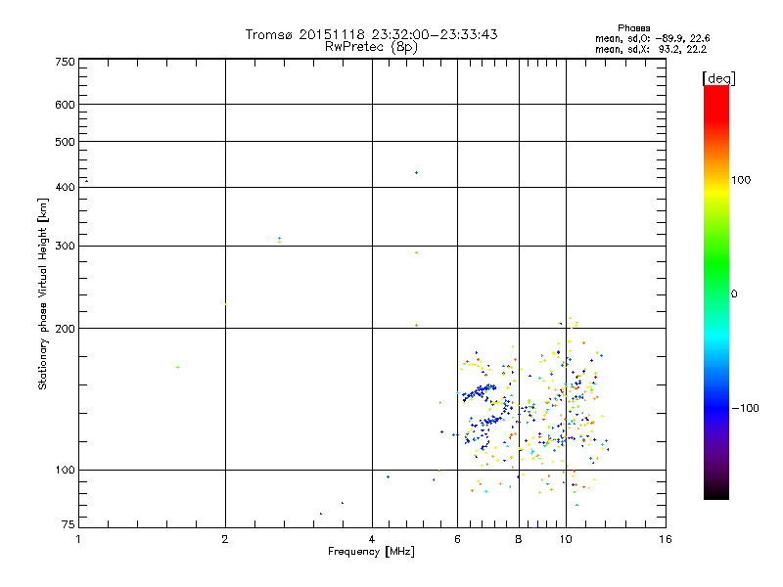783x587 pixels.
Task: Click the plot title 'Tromsø 20151118 23:32:00-23:33:43'
Action: 371,34
